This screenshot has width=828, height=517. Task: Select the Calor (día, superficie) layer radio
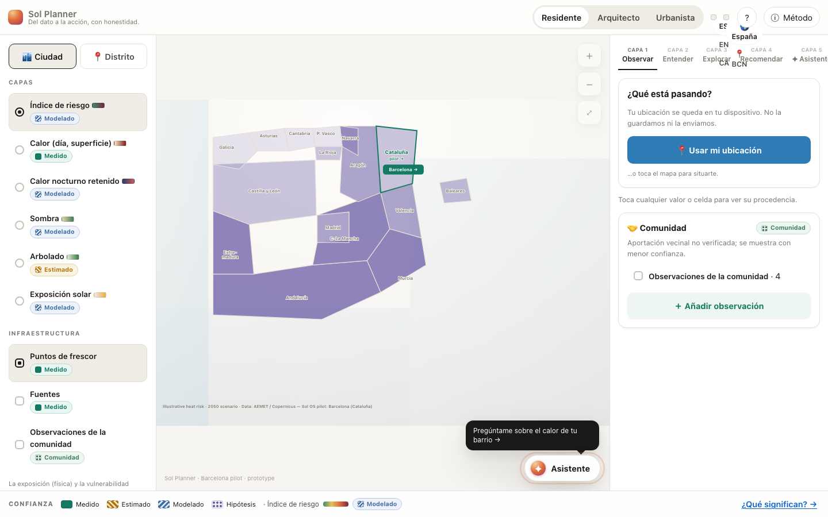(20, 150)
